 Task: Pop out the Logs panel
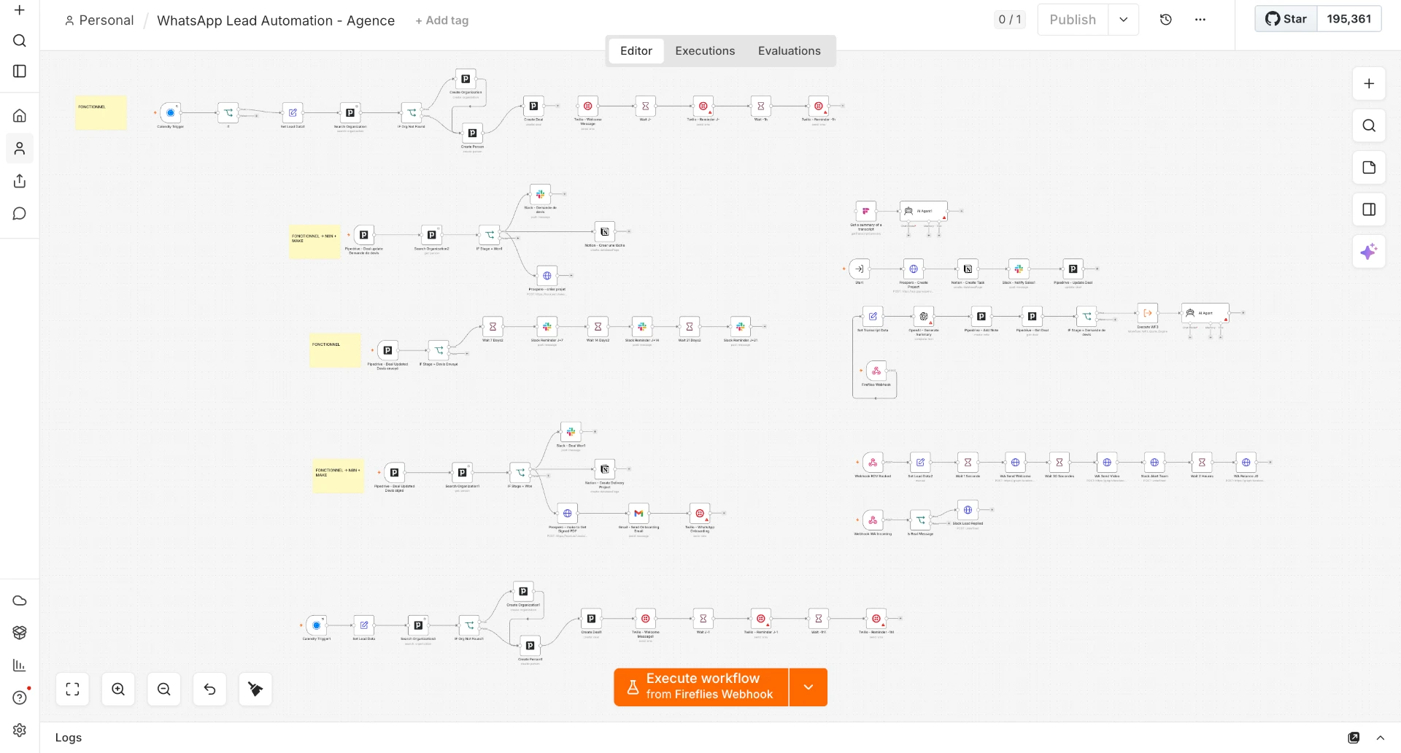1354,738
